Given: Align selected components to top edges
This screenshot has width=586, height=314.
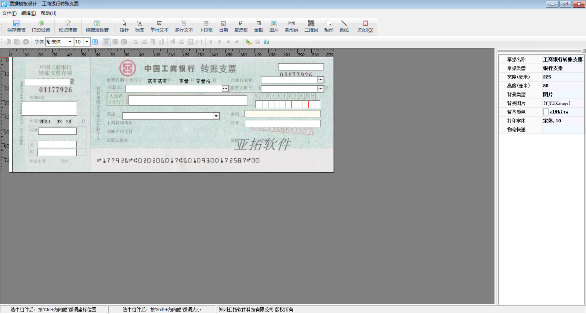Looking at the screenshot, I should pos(153,42).
